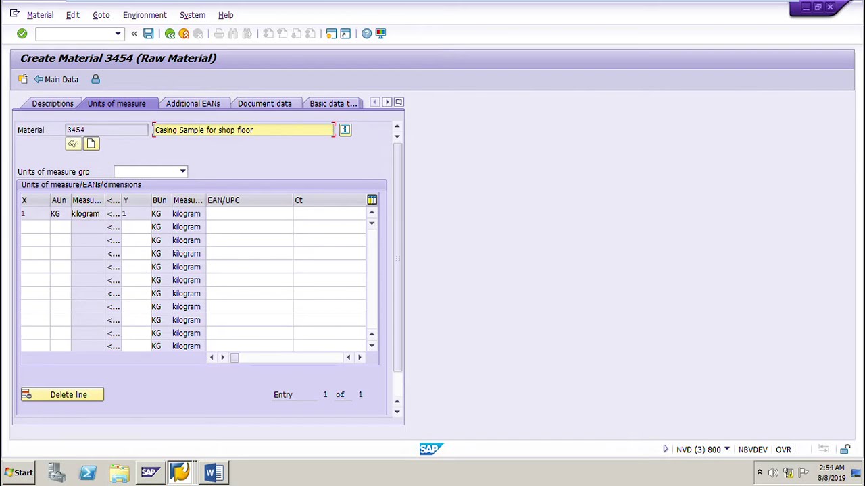
Task: Open the command field dropdown arrow
Action: click(118, 34)
